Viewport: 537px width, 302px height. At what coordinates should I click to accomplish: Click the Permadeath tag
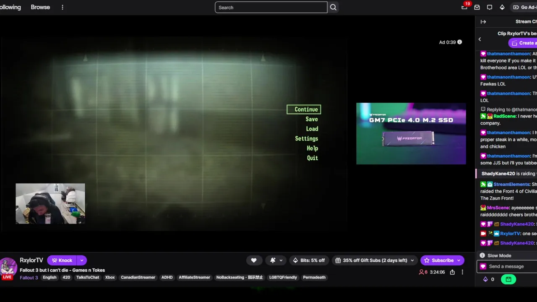point(314,277)
